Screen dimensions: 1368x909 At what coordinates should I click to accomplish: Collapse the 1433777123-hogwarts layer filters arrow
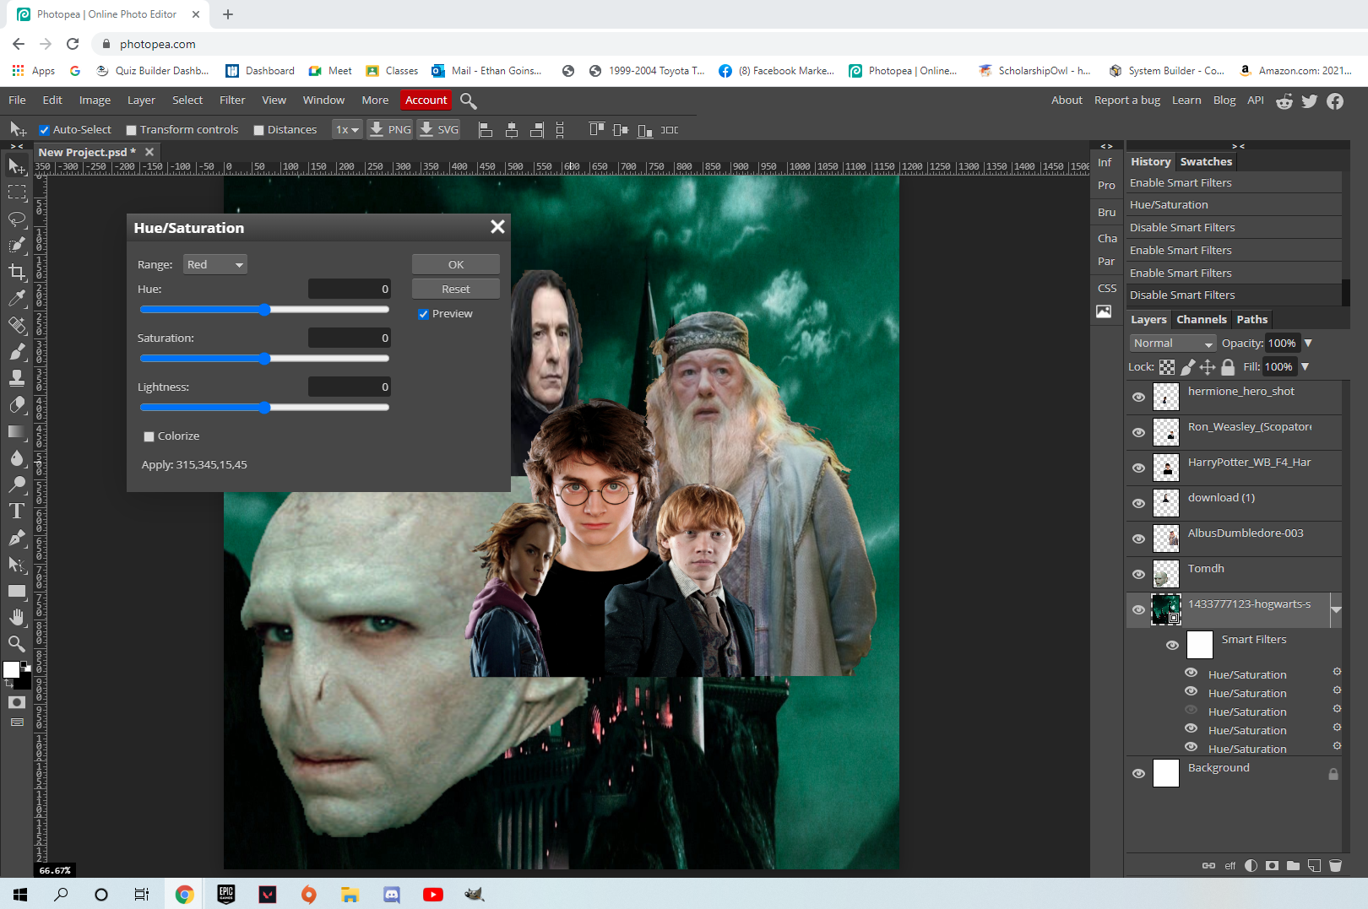(x=1336, y=609)
